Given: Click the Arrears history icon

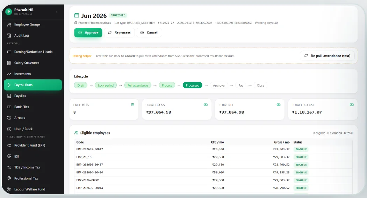Looking at the screenshot, I should pos(9,118).
